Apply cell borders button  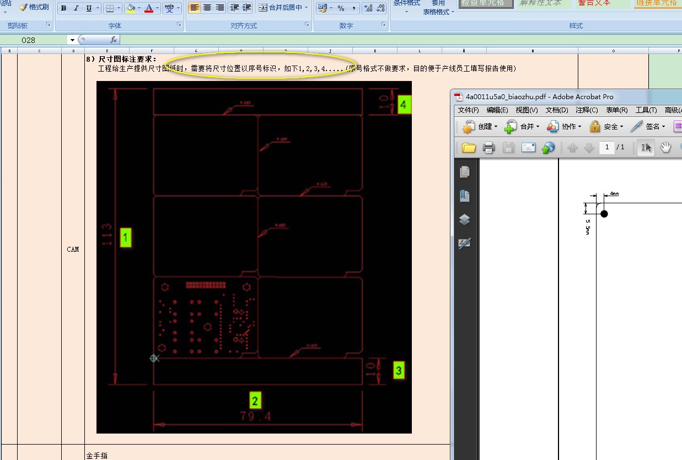pyautogui.click(x=110, y=8)
